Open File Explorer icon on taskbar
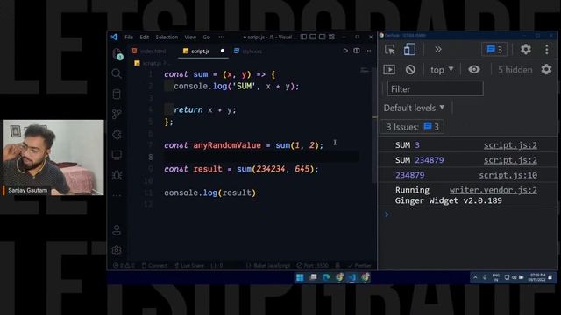This screenshot has width=561, height=315. tap(313, 277)
